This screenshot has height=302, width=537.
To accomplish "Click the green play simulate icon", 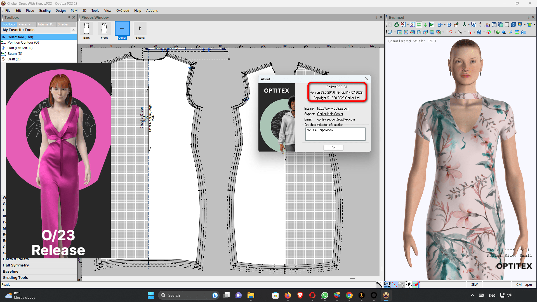I will click(432, 25).
